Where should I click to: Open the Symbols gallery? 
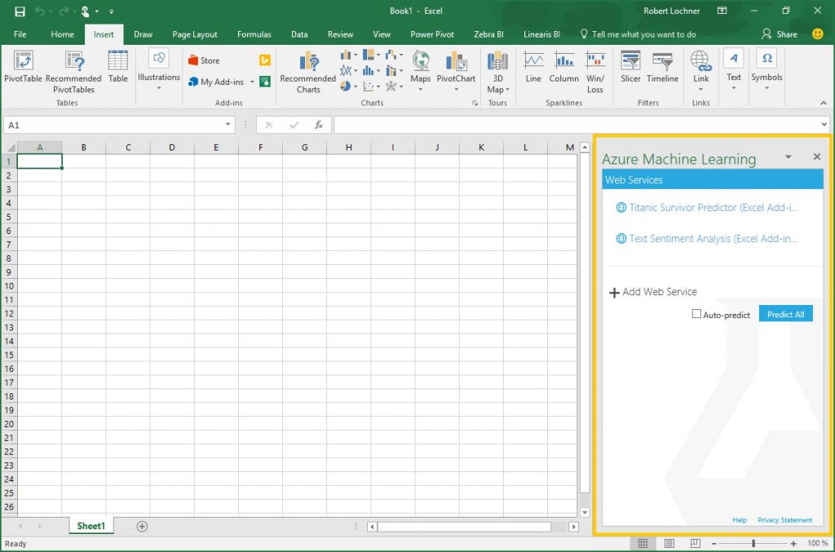pyautogui.click(x=766, y=69)
